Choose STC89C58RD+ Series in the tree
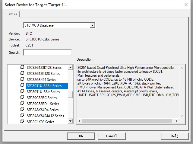The height and width of the screenshot is (144, 193). click(43, 104)
